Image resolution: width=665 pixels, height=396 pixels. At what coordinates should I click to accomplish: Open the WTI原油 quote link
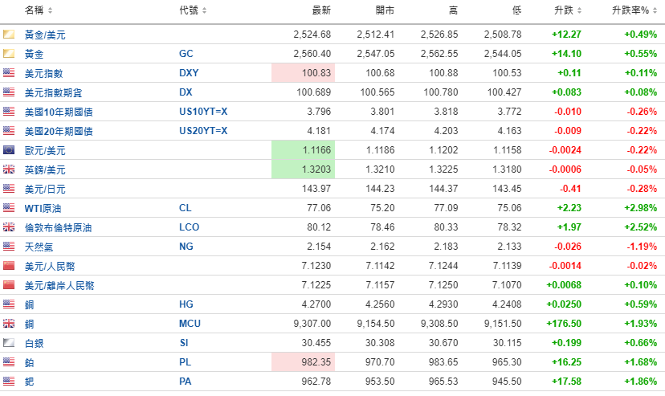pyautogui.click(x=43, y=208)
